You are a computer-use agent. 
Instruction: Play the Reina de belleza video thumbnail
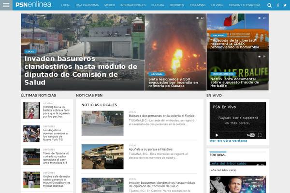[x=31, y=110]
